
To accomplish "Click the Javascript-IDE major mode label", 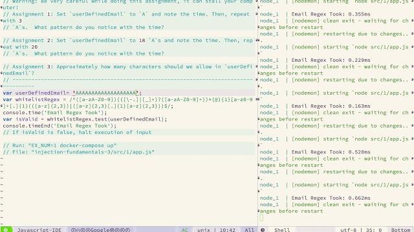I will click(39, 229).
